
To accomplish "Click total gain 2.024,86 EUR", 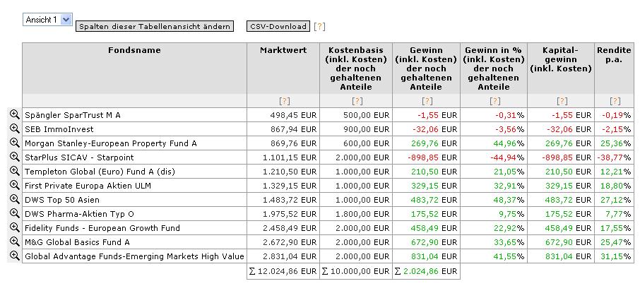I will coord(426,271).
